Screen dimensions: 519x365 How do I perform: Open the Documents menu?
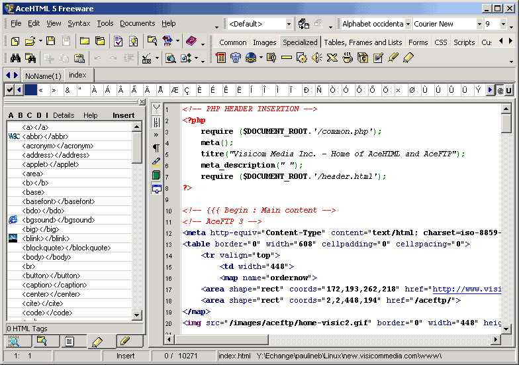click(138, 24)
